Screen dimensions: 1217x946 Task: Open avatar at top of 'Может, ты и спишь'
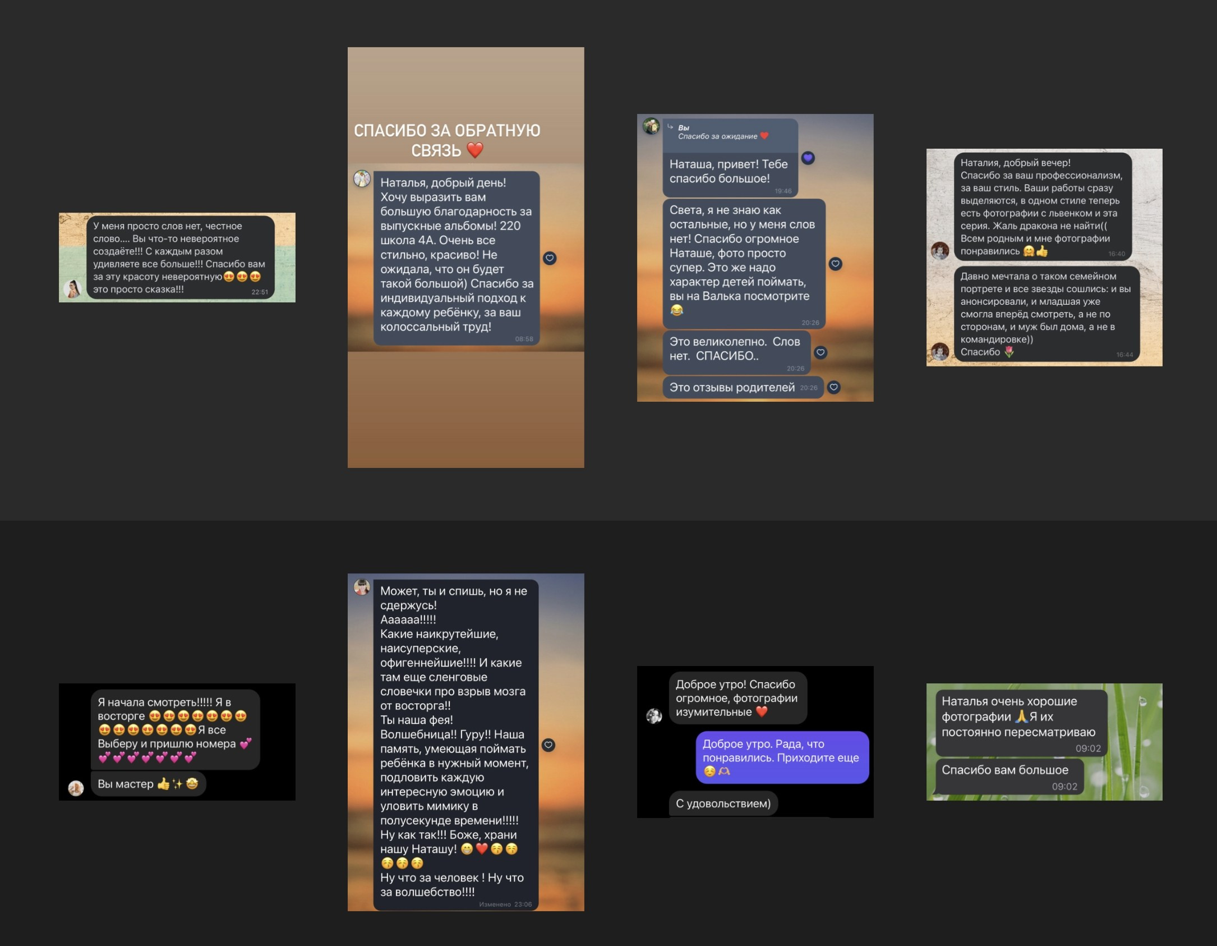362,587
